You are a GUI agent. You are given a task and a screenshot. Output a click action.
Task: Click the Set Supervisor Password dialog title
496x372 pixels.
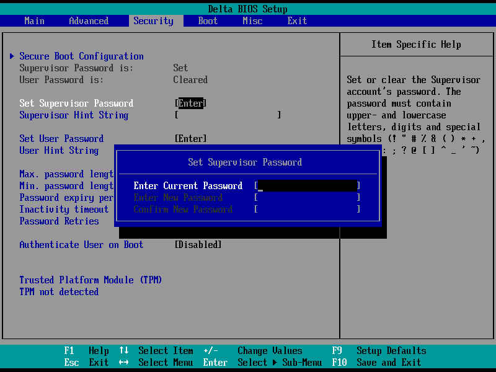[245, 162]
